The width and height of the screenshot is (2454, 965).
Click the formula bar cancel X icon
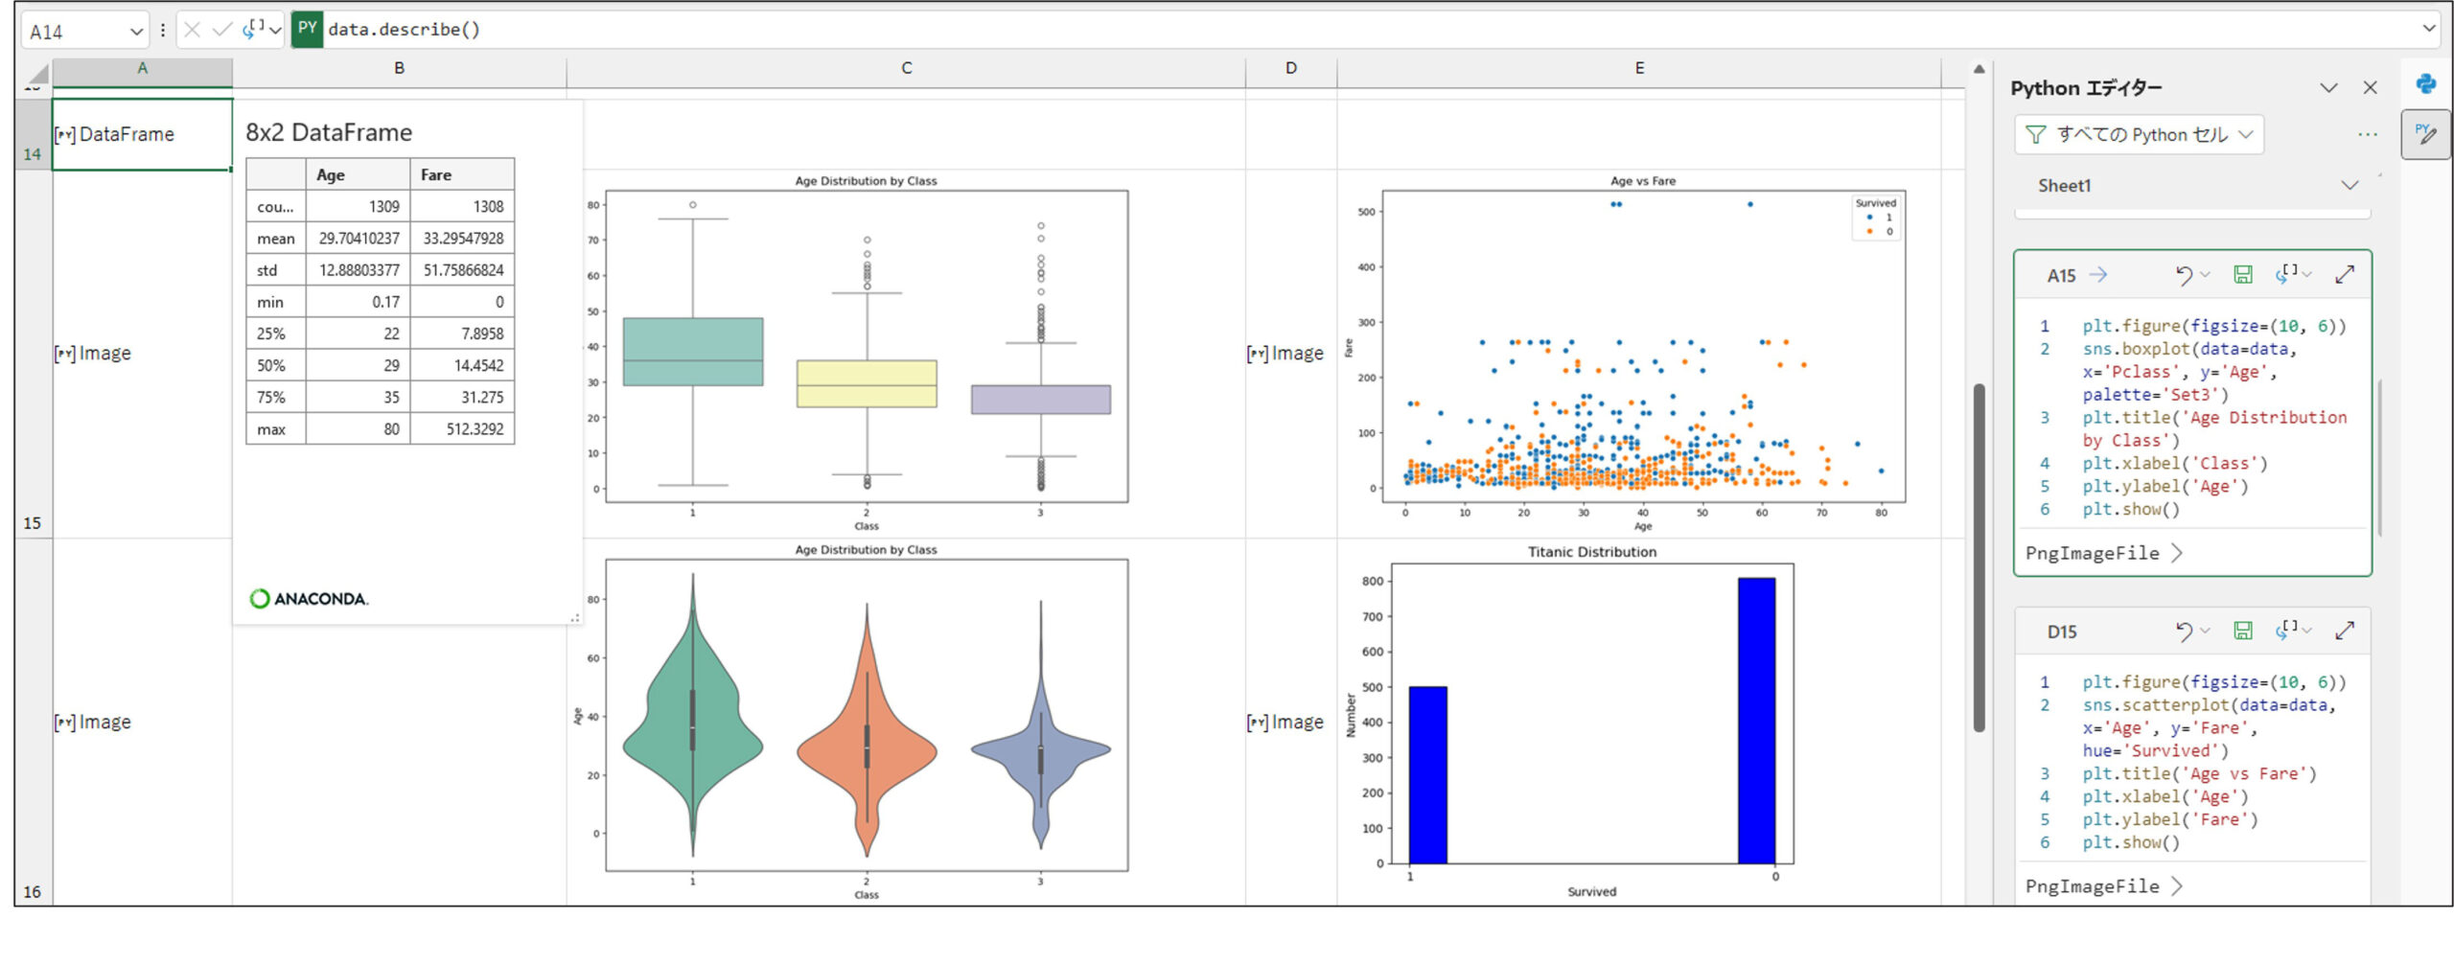192,30
